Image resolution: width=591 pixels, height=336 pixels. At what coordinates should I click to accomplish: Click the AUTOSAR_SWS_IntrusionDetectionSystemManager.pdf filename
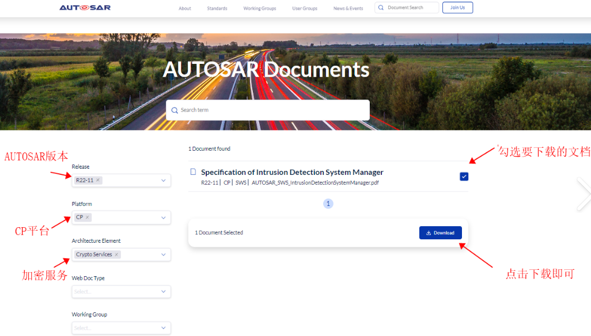pos(315,183)
